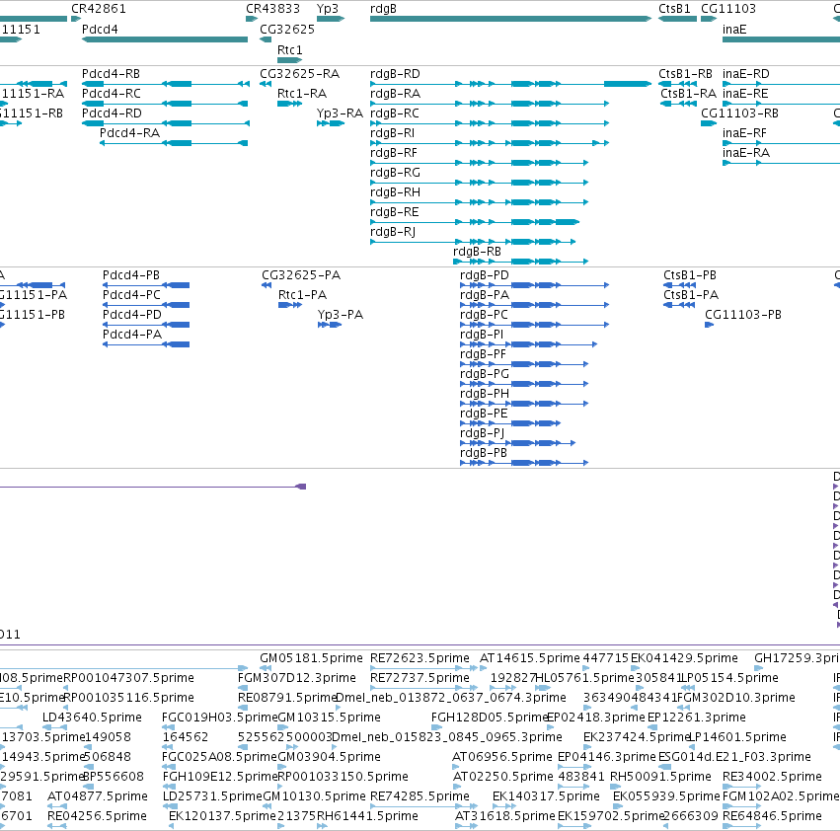Click the AT14615.5prime EST label
The height and width of the screenshot is (831, 840).
coord(530,658)
